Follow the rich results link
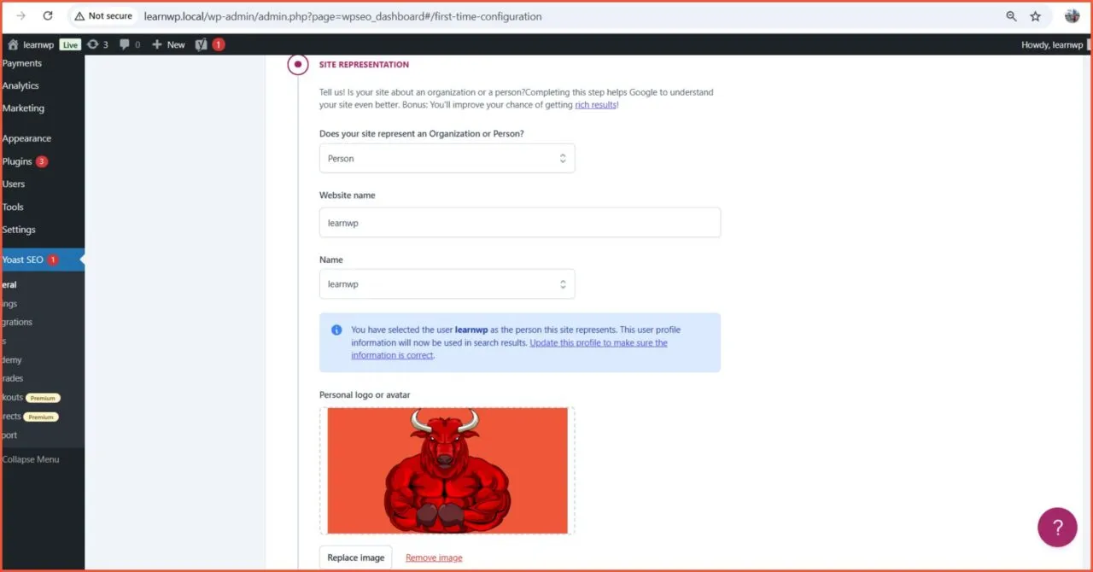 click(595, 104)
